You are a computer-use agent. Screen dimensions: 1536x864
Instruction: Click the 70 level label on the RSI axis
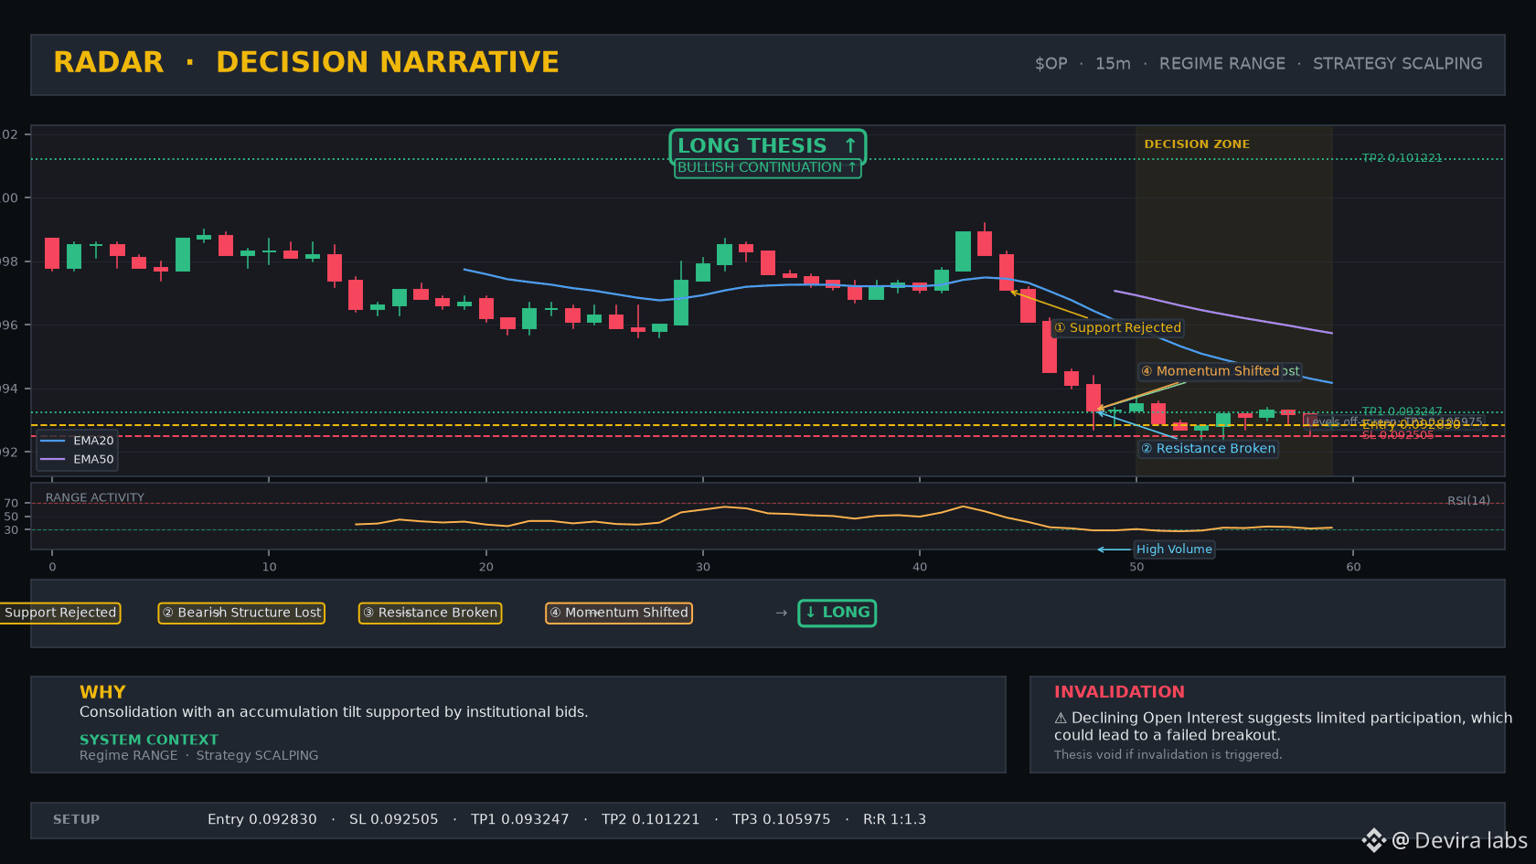click(x=11, y=504)
